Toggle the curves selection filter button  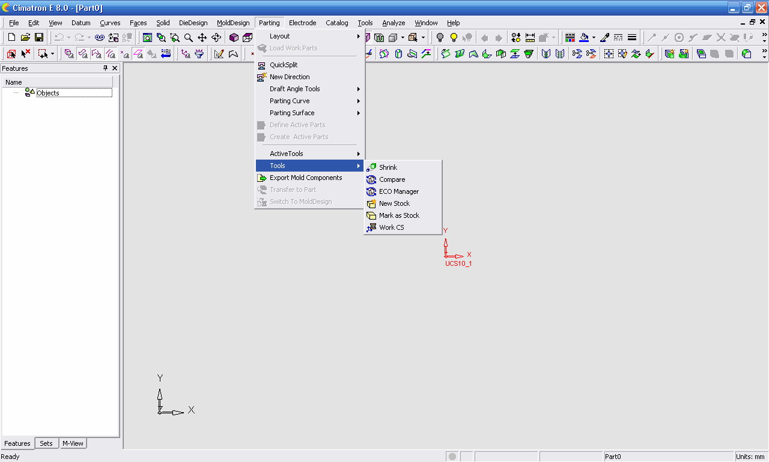[x=111, y=54]
